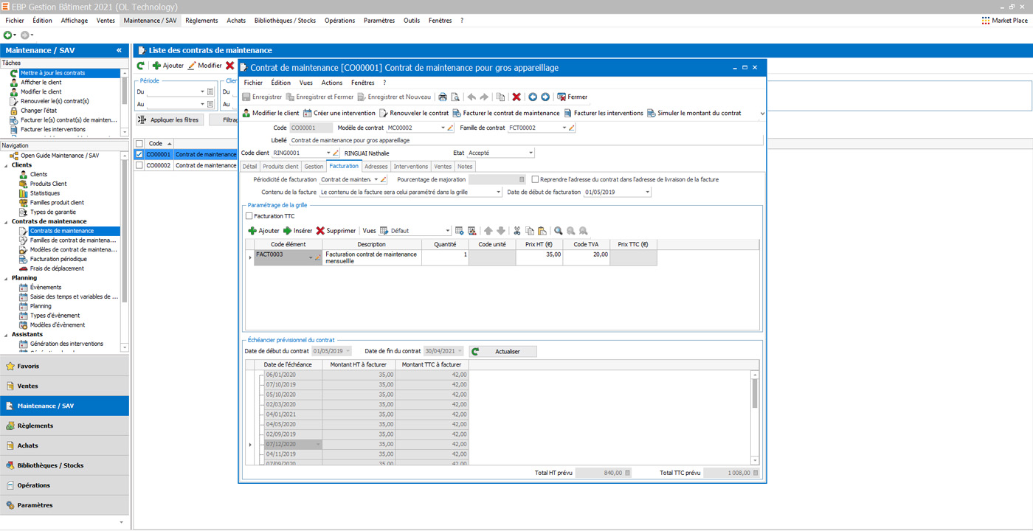The height and width of the screenshot is (531, 1033).
Task: Switch to the Interventions tab
Action: pos(411,167)
